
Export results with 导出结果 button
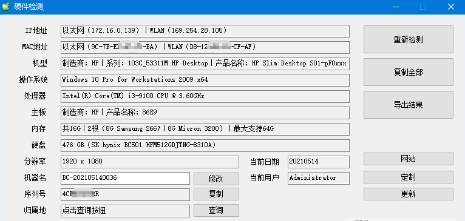[x=409, y=105]
